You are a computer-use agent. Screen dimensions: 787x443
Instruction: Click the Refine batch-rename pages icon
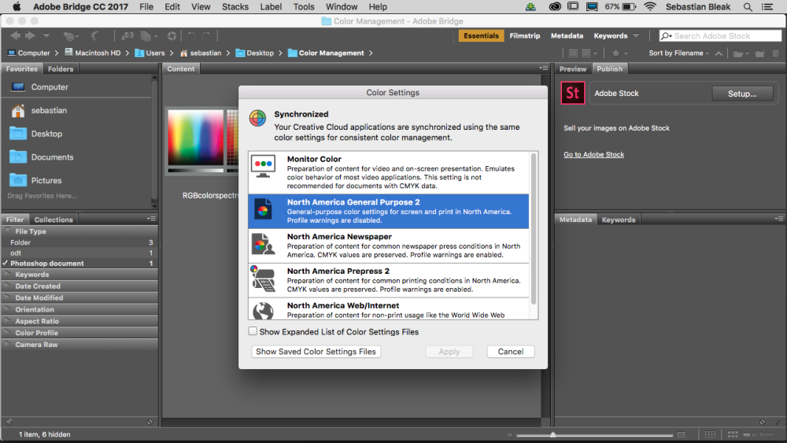[x=146, y=35]
